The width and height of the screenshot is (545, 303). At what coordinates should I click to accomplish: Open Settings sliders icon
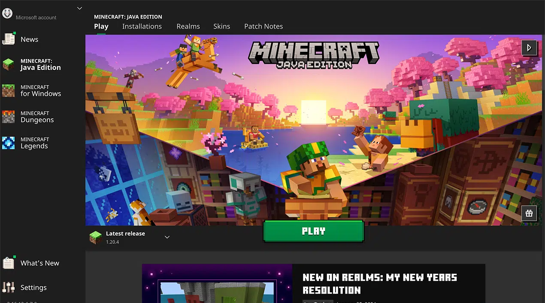click(9, 287)
